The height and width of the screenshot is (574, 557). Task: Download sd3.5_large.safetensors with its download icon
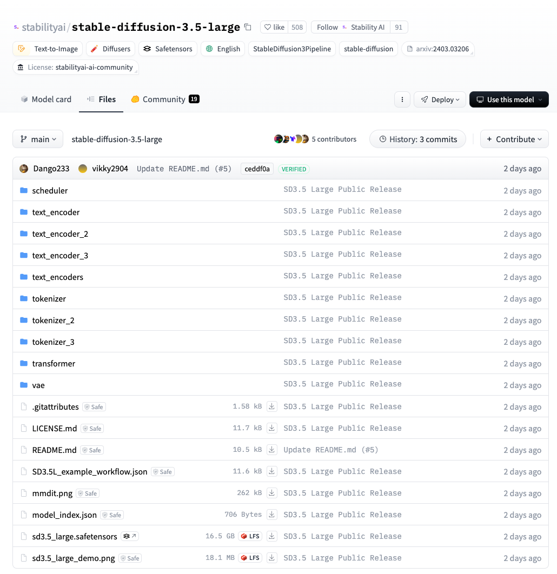(271, 536)
